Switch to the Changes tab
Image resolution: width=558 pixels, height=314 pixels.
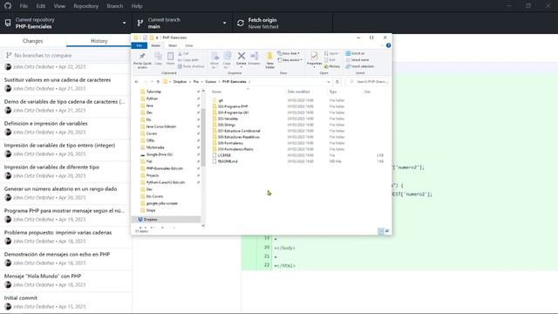tap(33, 41)
